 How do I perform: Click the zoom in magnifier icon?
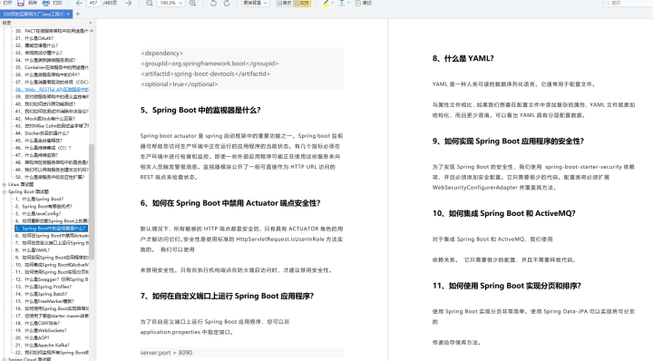tap(192, 3)
